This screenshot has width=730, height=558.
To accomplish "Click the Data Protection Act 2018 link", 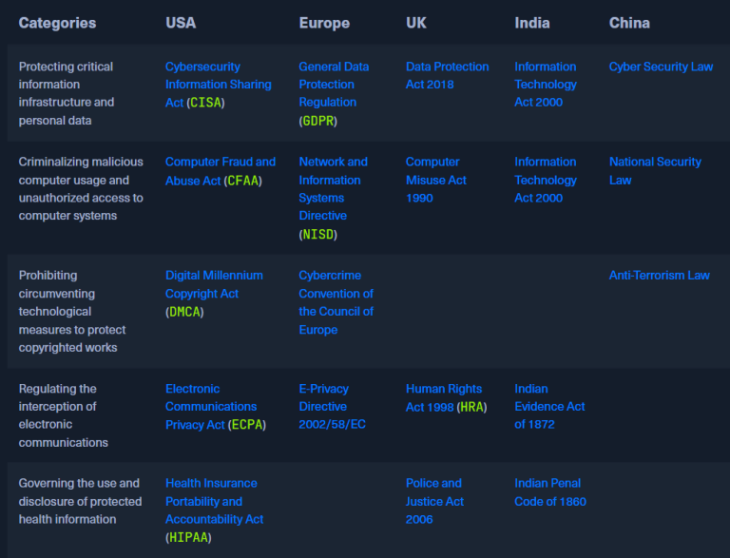I will [447, 75].
